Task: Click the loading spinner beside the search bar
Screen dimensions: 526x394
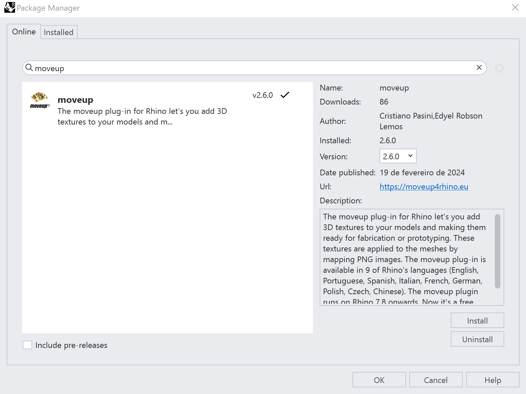Action: tap(499, 68)
